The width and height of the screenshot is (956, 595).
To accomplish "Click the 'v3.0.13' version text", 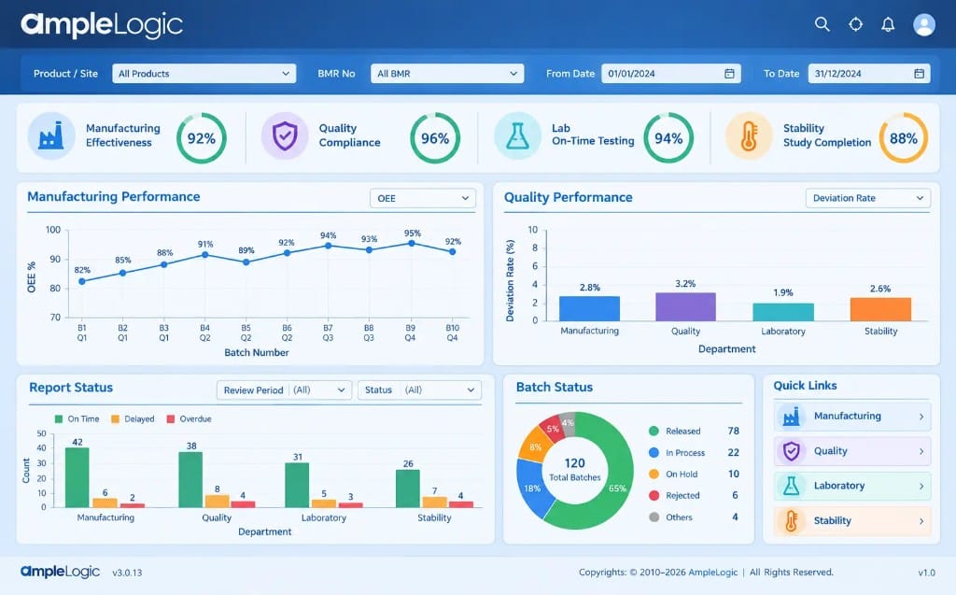I will (127, 573).
